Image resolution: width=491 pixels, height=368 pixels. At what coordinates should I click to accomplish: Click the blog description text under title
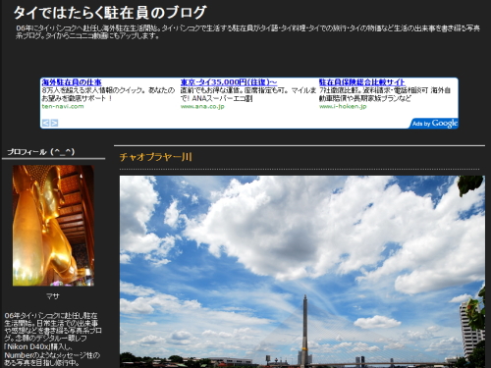247,32
